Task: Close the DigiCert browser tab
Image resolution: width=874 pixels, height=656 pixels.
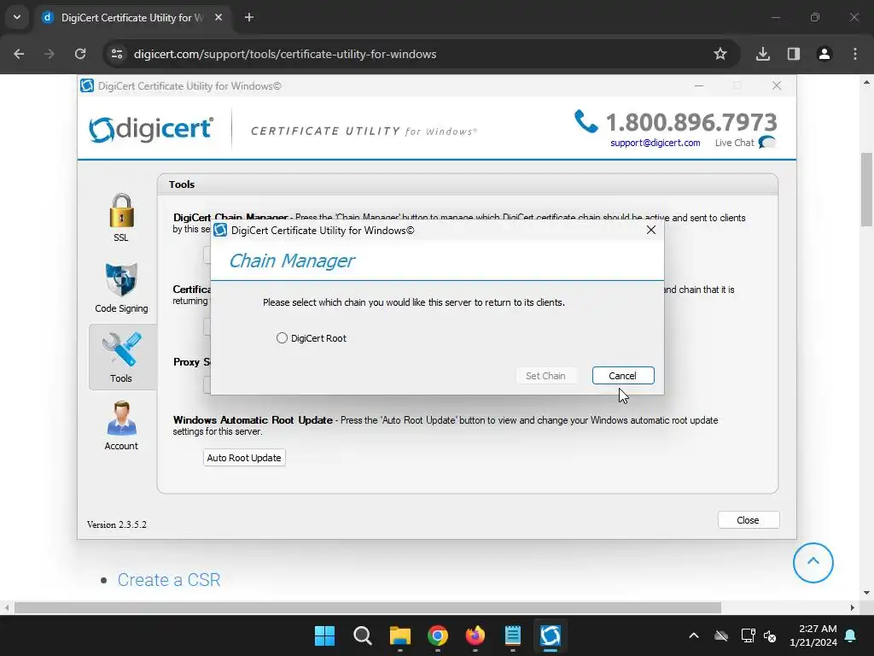Action: (x=218, y=18)
